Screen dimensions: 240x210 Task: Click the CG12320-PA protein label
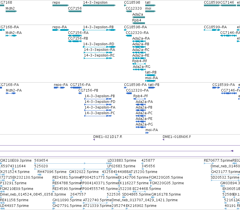137,90
